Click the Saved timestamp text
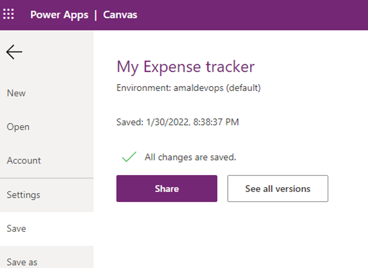Image resolution: width=368 pixels, height=268 pixels. click(178, 122)
